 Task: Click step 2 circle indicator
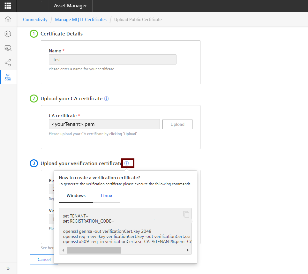click(34, 98)
